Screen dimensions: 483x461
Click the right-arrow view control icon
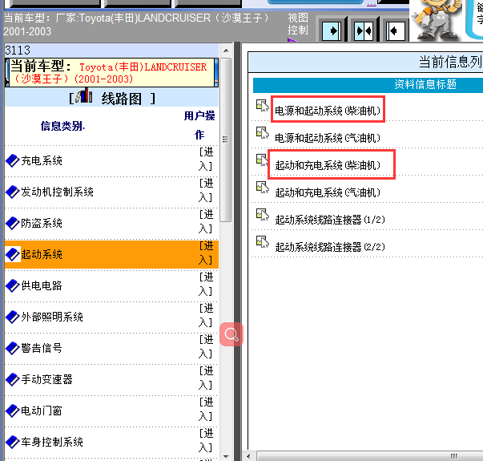(332, 30)
